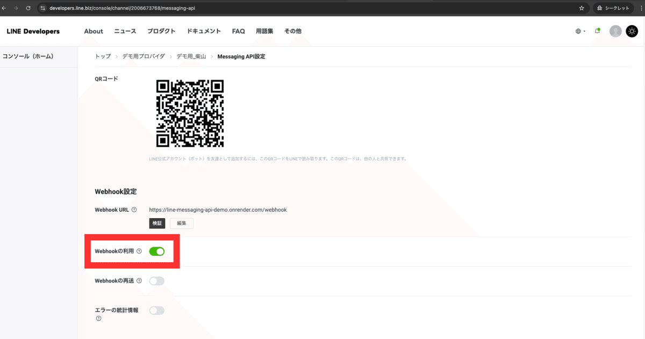Open the FAQ menu item
Screen dimensions: 645x339
click(x=239, y=31)
